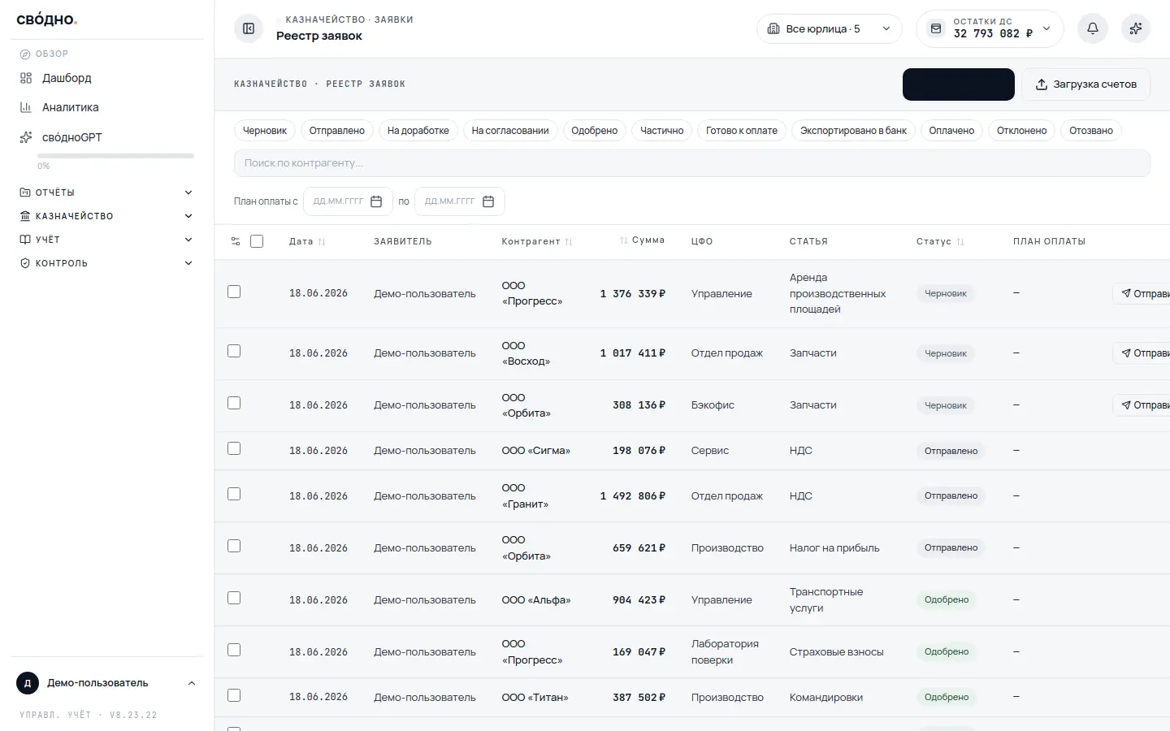Open Аналитика chart icon in sidebar
This screenshot has width=1170, height=731.
click(x=26, y=107)
